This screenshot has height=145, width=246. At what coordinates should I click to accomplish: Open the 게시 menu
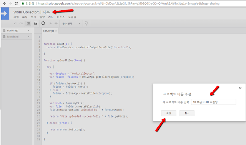[x=51, y=17]
